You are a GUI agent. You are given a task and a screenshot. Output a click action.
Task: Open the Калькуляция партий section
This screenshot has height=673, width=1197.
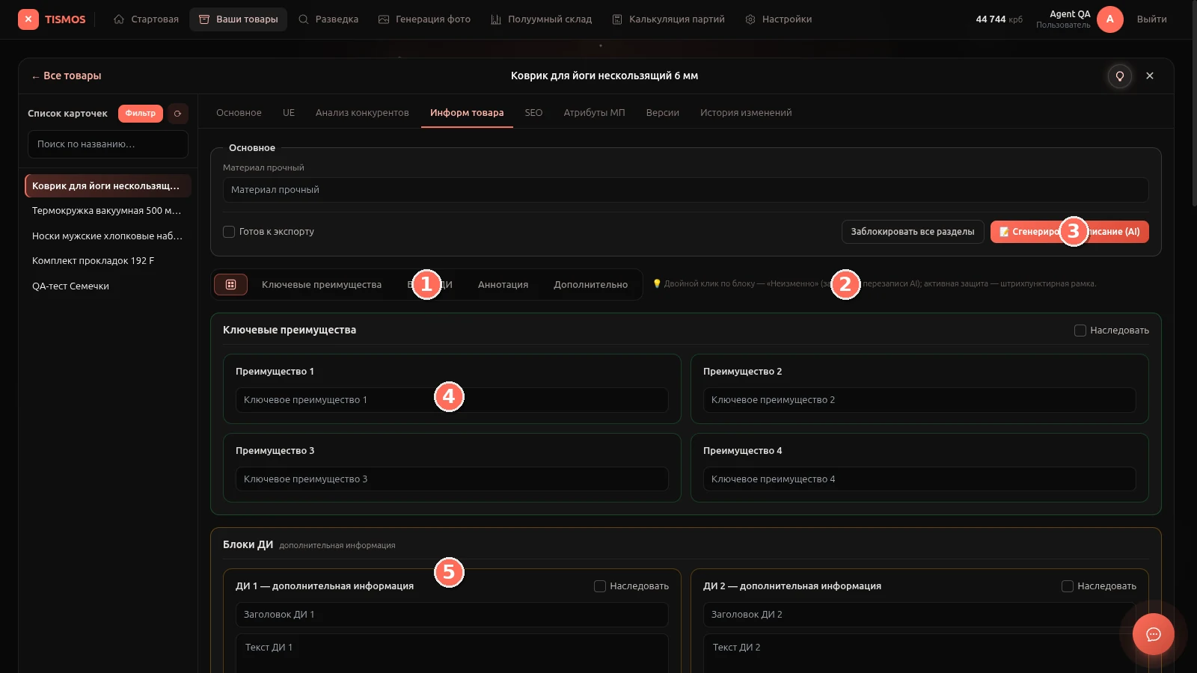668,19
